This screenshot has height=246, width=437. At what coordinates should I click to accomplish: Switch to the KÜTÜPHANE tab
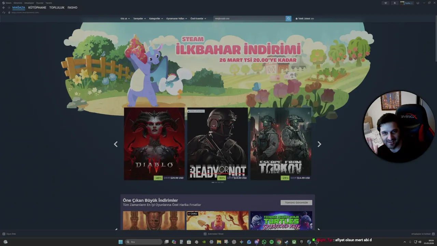[x=37, y=8]
